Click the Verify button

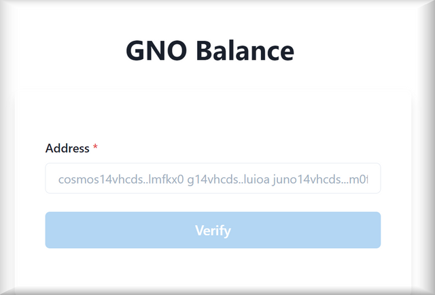point(213,230)
